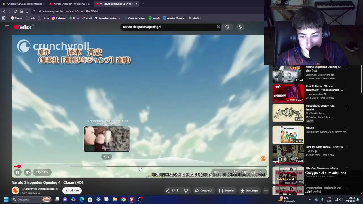
Task: Click the Descargar download button
Action: coord(249,190)
